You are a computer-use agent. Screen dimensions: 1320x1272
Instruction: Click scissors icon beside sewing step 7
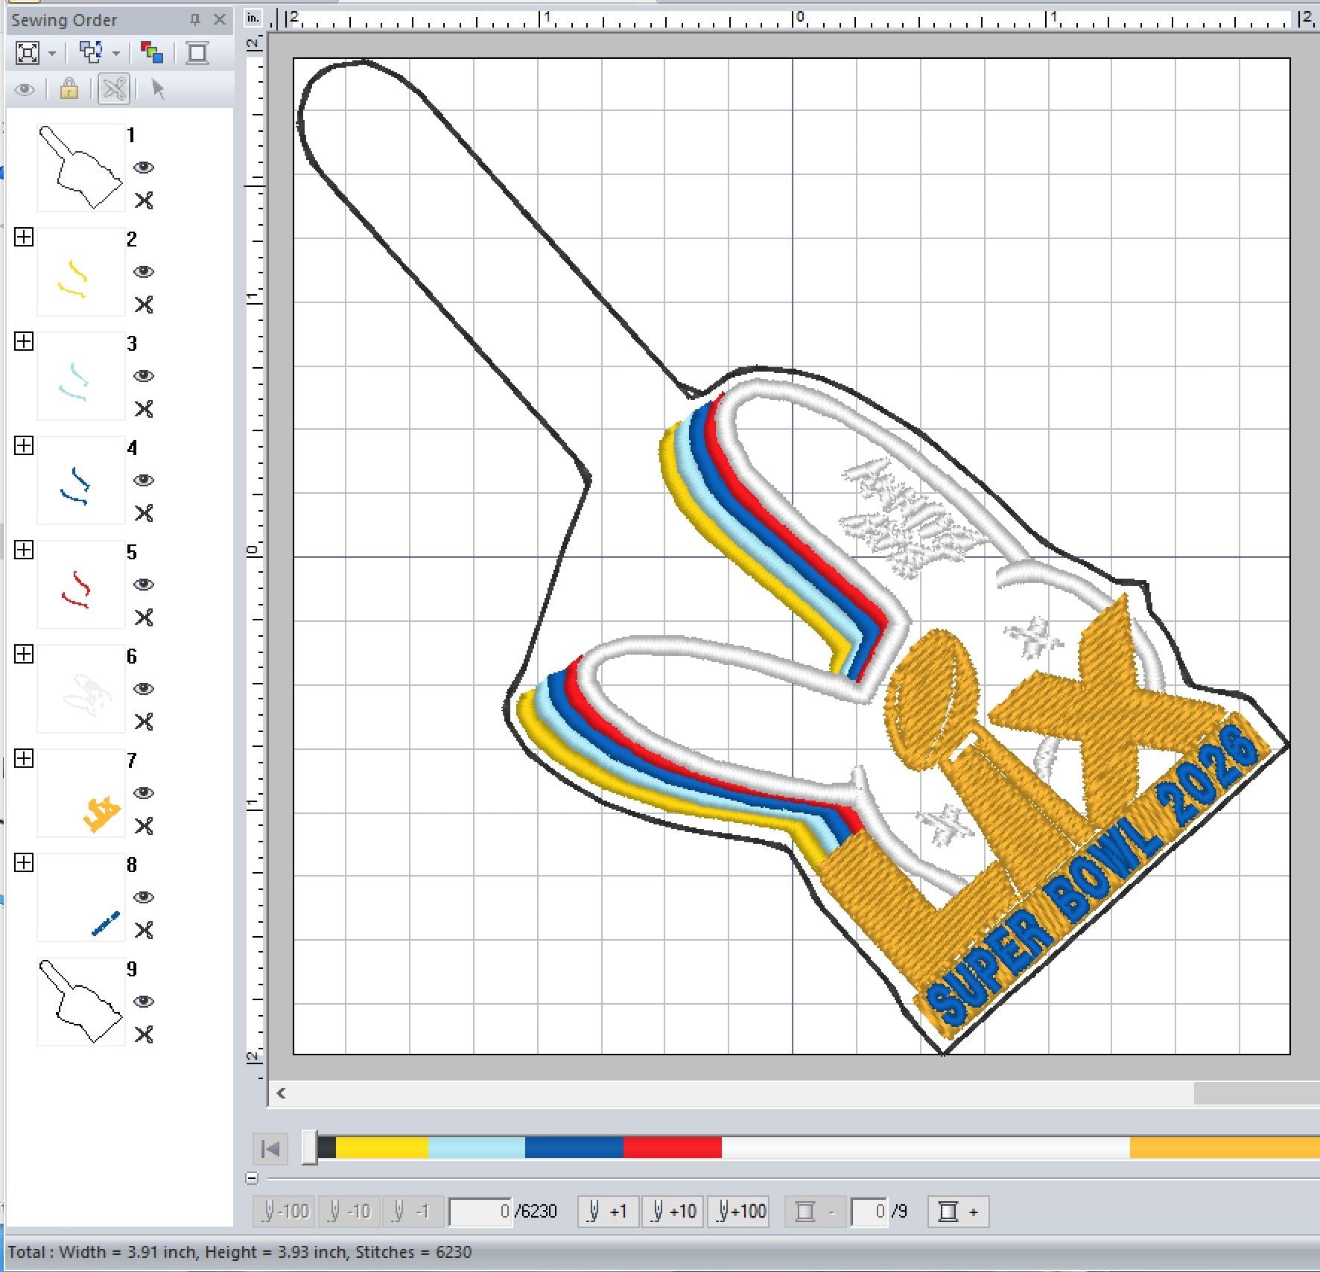point(144,826)
